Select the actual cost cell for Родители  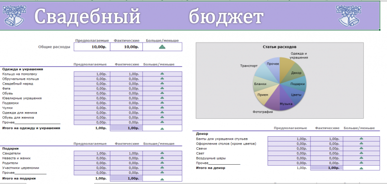click(x=126, y=163)
